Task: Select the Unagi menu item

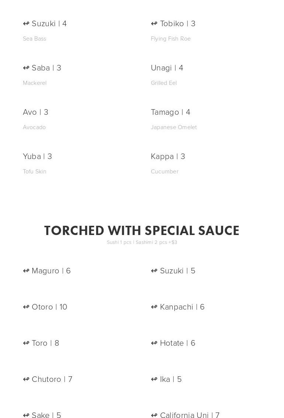Action: pos(167,68)
